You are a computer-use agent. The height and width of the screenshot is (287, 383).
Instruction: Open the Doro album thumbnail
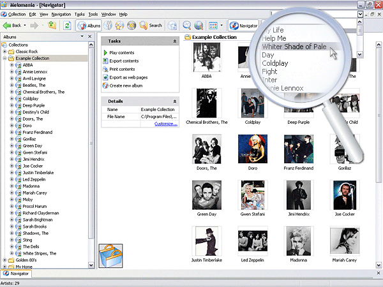coord(253,149)
